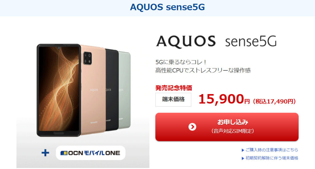Click the rear camera module on pink phone
The height and width of the screenshot is (169, 315).
pyautogui.click(x=88, y=58)
